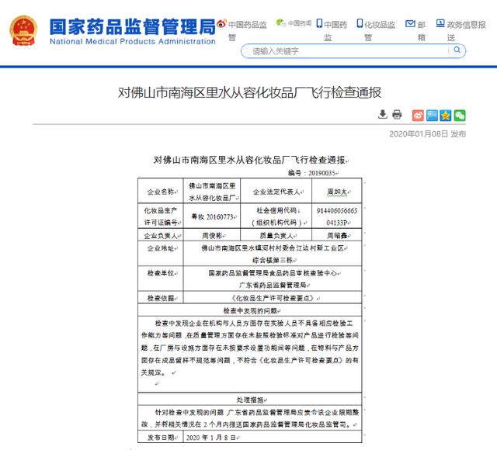
Task: Click the mobile icon beside 化妆品监管
Action: click(x=360, y=23)
